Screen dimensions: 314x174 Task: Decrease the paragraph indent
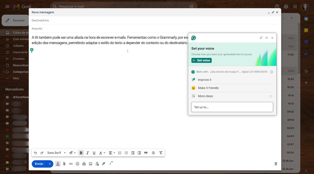pyautogui.click(x=132, y=153)
